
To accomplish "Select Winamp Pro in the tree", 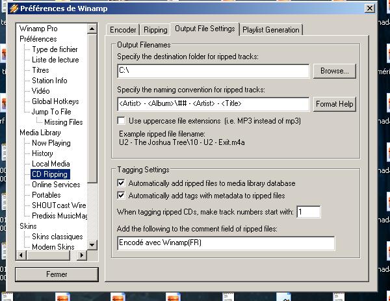I will point(38,29).
